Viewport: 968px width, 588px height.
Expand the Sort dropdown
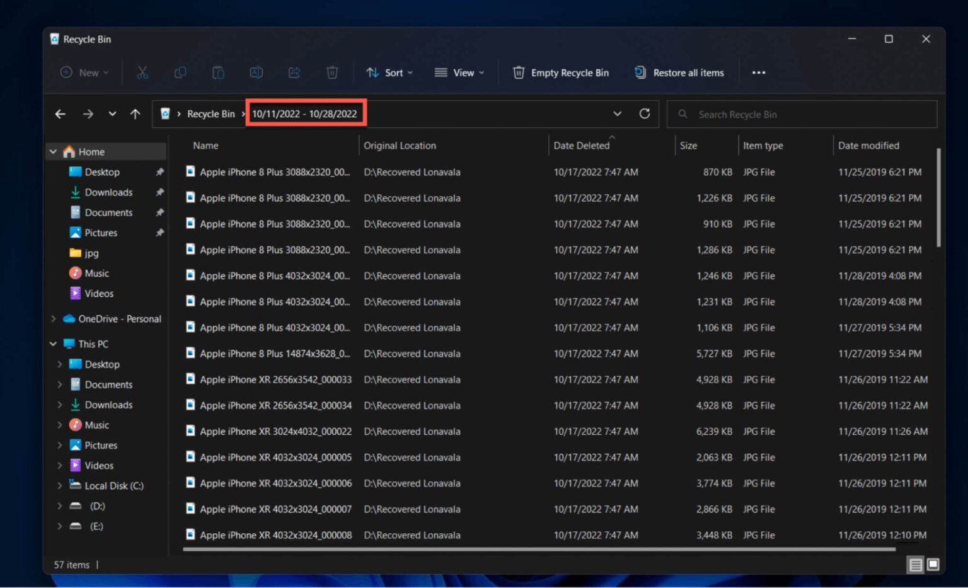pos(389,72)
